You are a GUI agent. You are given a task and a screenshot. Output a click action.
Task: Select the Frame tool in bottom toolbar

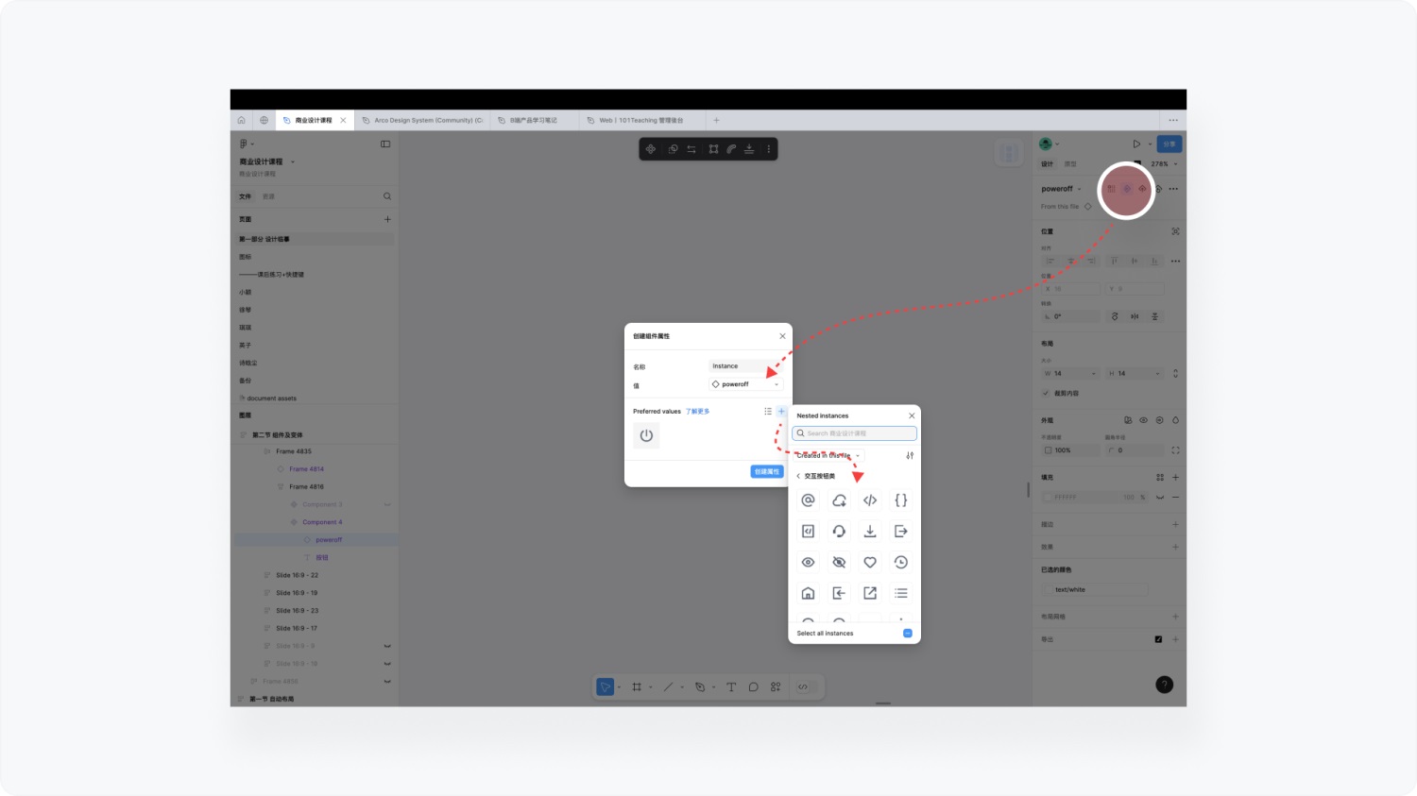click(x=637, y=687)
